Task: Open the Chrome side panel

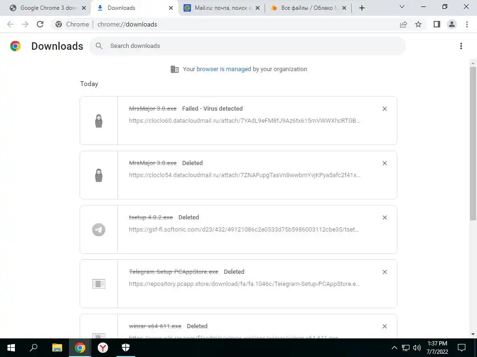Action: 437,24
